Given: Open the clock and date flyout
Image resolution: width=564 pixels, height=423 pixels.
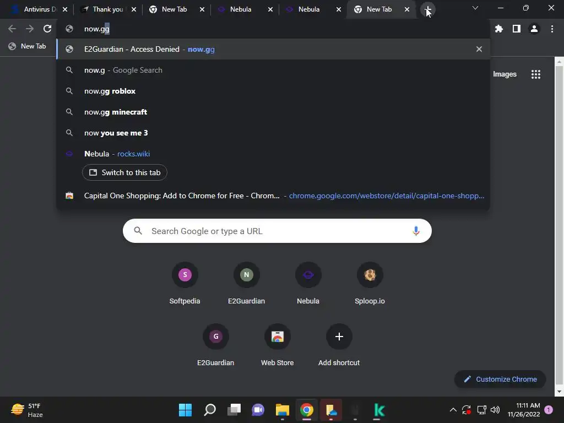Looking at the screenshot, I should coord(524,410).
